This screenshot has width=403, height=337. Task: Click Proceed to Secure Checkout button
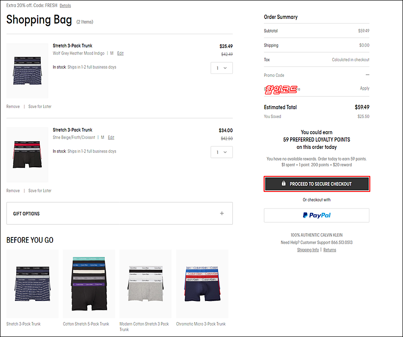(x=316, y=184)
